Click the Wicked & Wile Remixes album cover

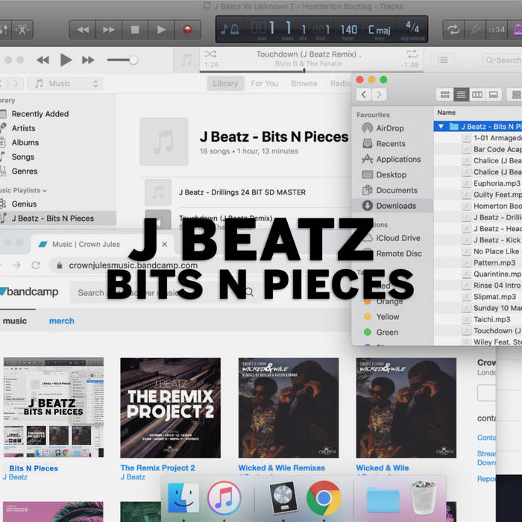pyautogui.click(x=289, y=407)
